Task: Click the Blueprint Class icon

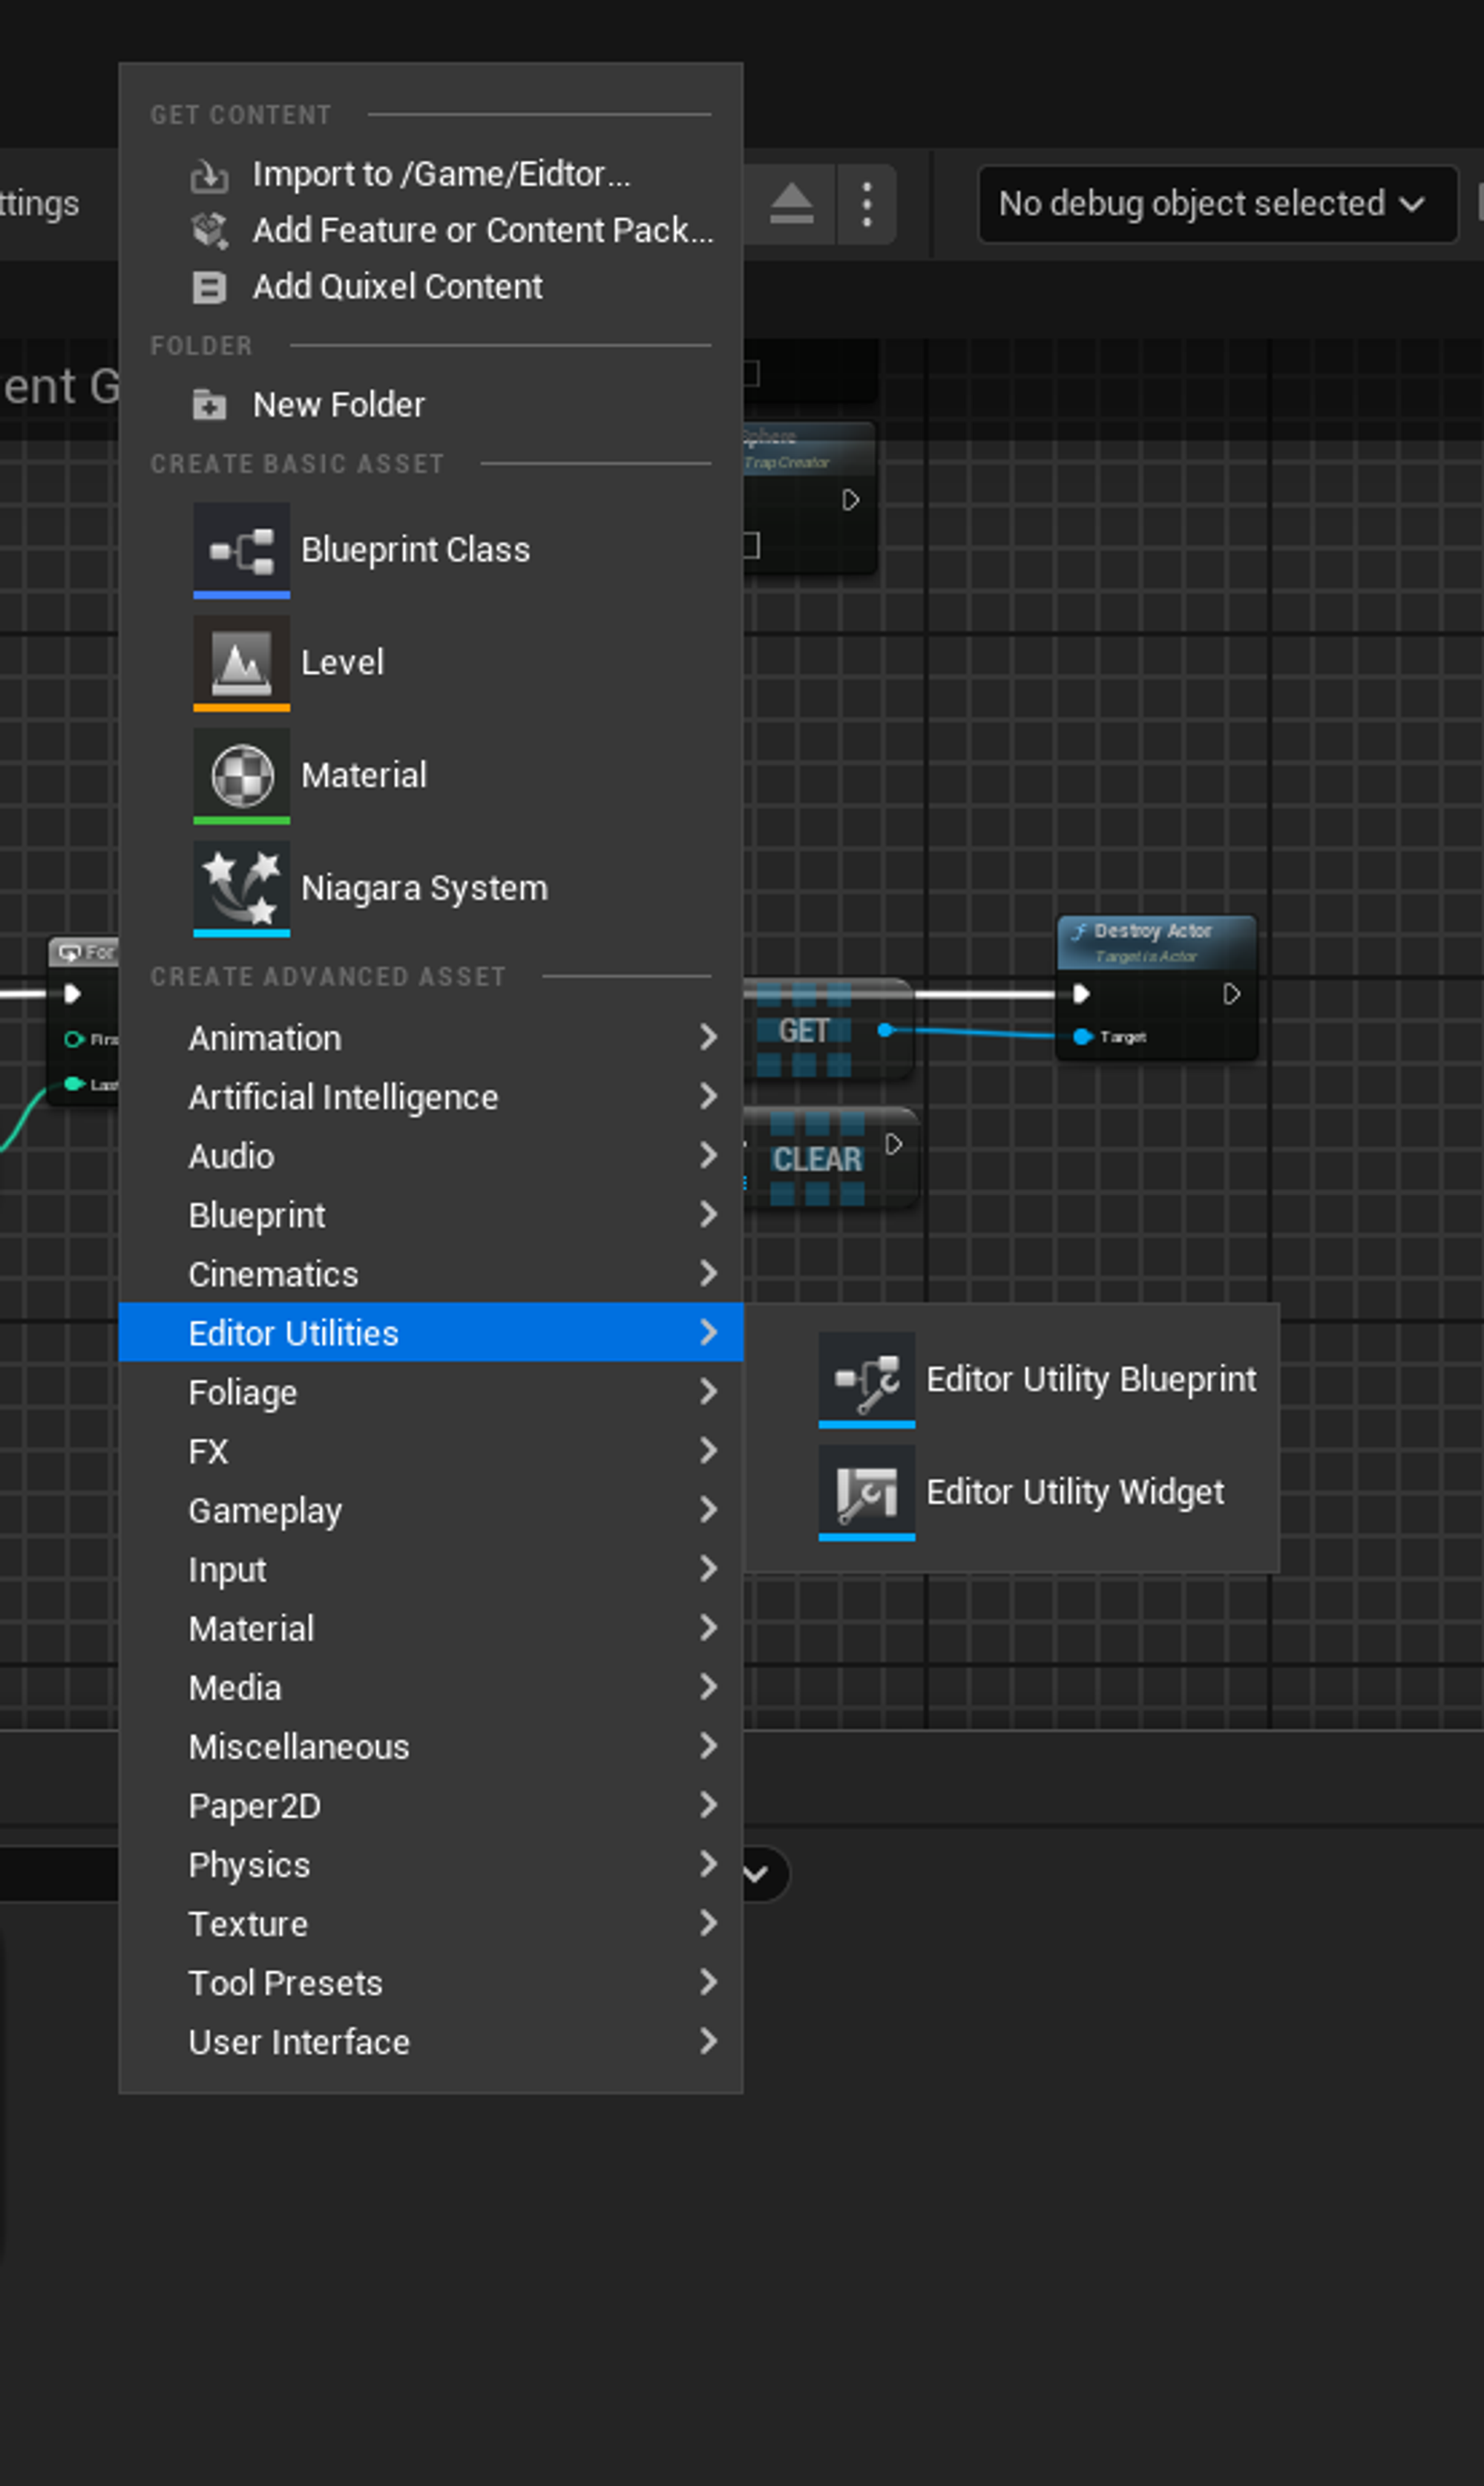Action: click(241, 549)
